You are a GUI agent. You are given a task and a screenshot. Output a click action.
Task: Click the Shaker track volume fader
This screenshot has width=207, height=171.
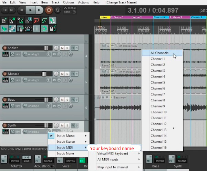46,48
